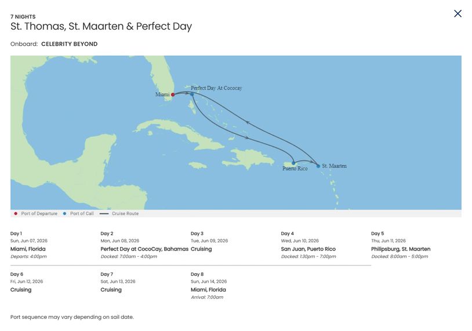Viewport: 472px width, 331px height.
Task: Select Day 5 Philipsburg, St. Maarten stop
Action: [x=401, y=249]
